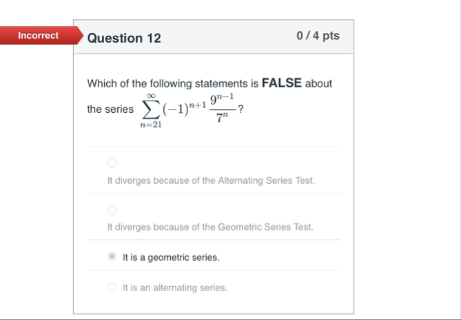Click the red Incorrect flag label

(39, 36)
